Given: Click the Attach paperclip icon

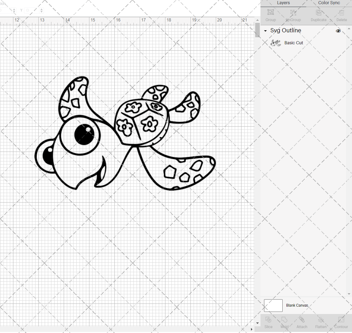Looking at the screenshot, I should pos(302,320).
